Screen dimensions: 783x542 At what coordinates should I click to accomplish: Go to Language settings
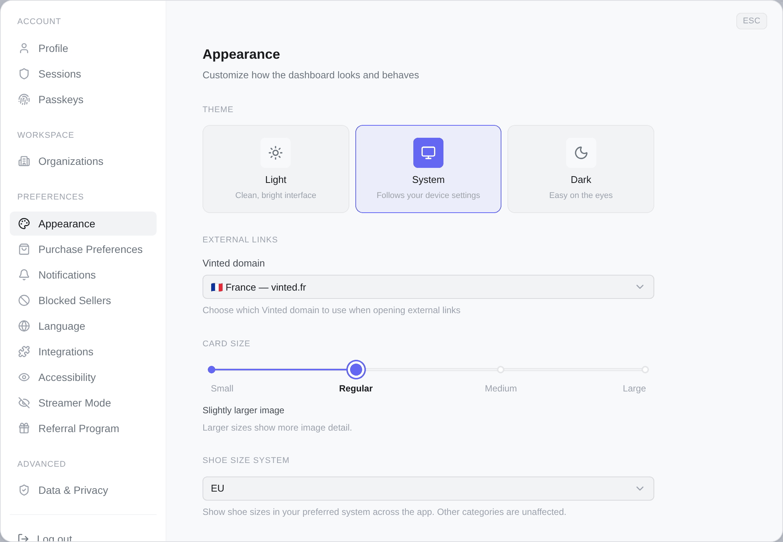(x=83, y=326)
